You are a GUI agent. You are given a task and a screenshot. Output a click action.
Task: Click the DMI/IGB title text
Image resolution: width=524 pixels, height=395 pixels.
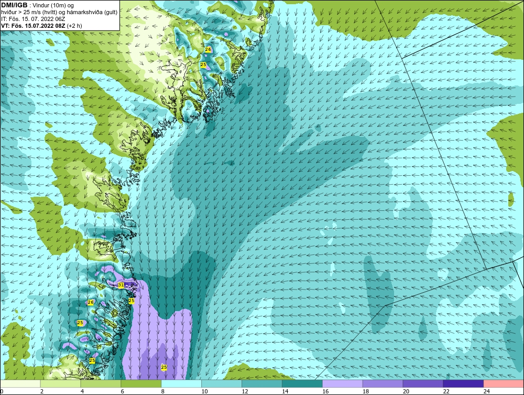click(14, 5)
